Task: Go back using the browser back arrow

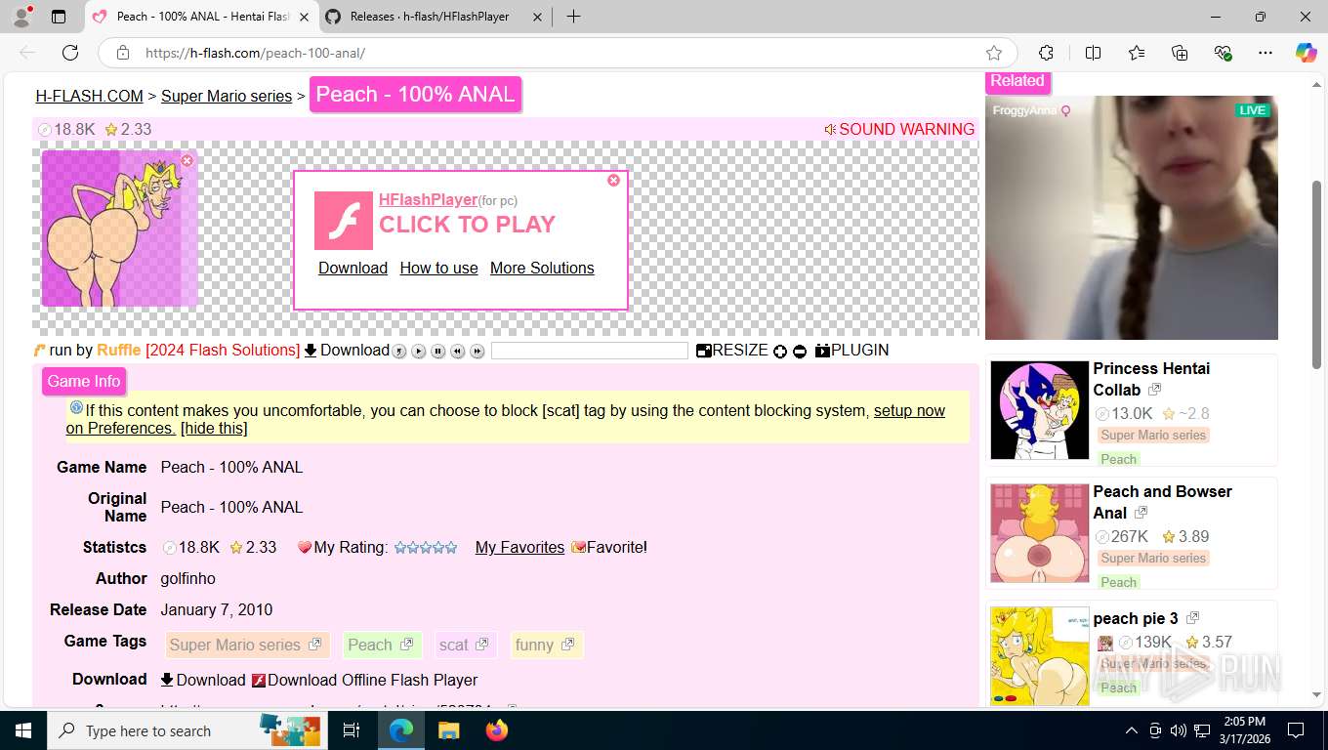Action: point(27,53)
